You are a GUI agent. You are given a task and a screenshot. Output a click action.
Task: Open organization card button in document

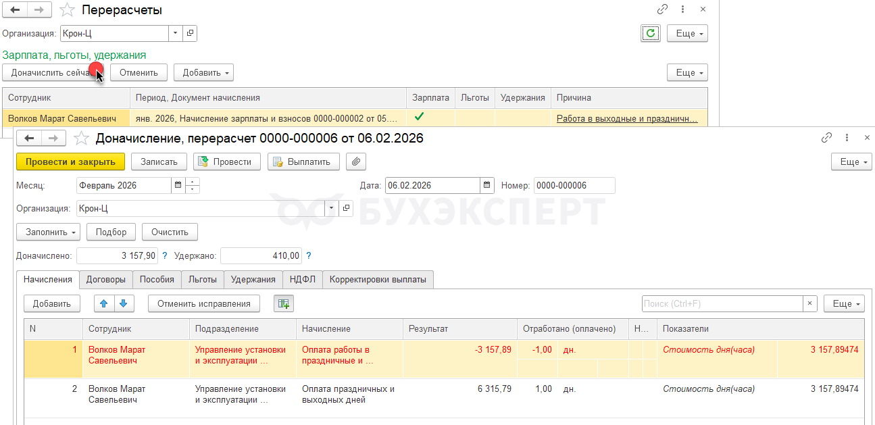coord(346,208)
